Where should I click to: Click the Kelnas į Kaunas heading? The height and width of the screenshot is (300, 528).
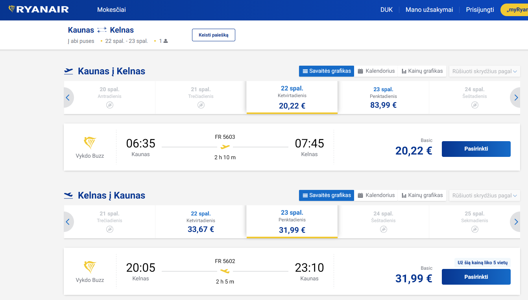[112, 195]
